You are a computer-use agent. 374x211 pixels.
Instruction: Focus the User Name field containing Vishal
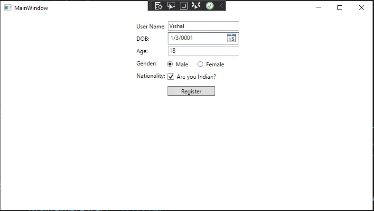click(204, 26)
